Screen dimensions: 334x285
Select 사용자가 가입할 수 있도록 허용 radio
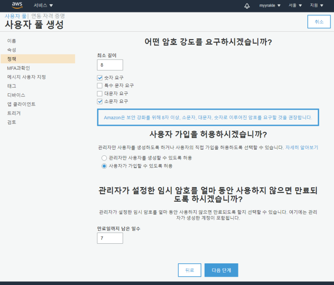click(104, 166)
